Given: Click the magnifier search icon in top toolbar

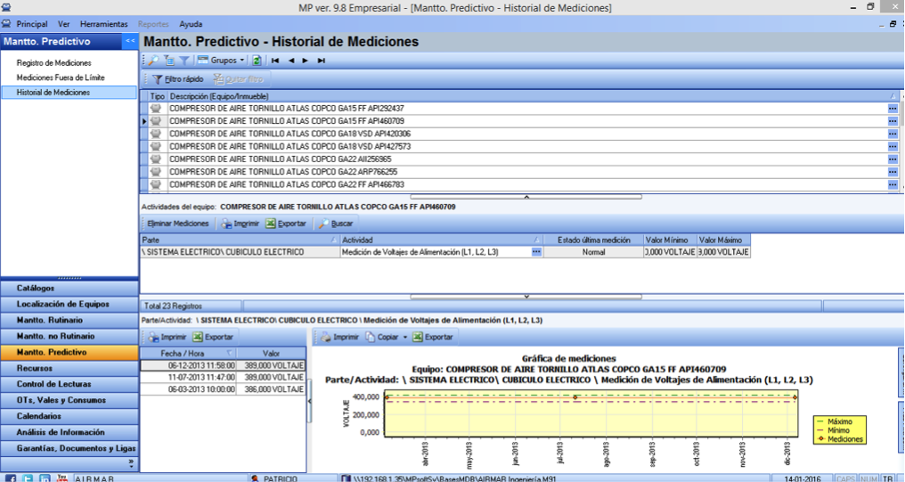Looking at the screenshot, I should tap(153, 60).
